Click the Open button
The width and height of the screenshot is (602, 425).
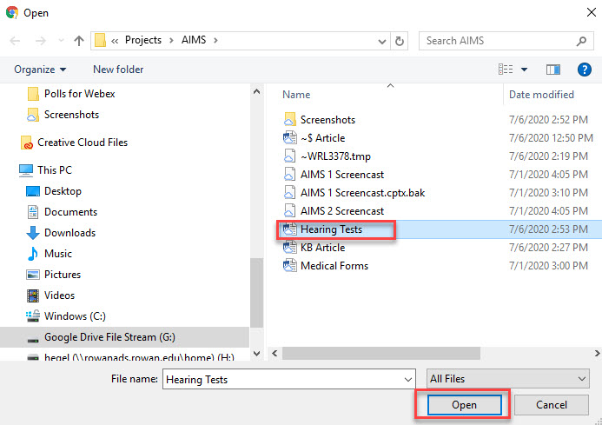[x=464, y=405]
